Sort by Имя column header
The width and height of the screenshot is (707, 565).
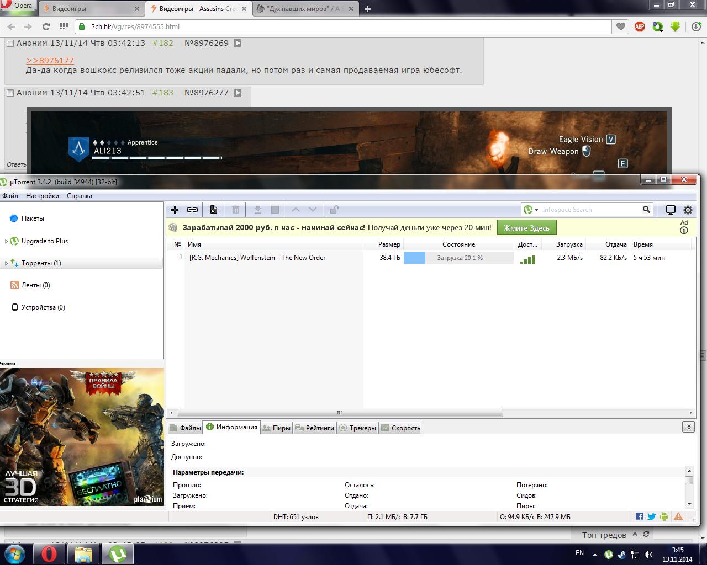pyautogui.click(x=273, y=244)
